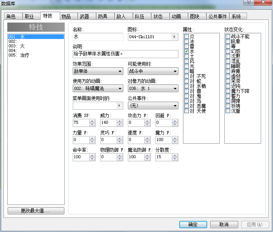This screenshot has height=232, width=273.
Task: Open the menu screen sound picker arrow
Action: click(119, 105)
